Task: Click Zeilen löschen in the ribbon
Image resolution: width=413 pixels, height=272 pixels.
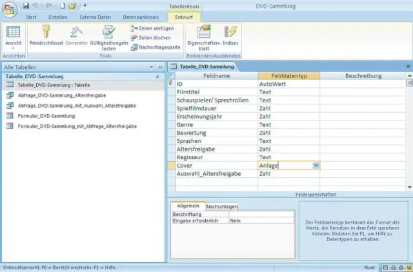Action: 150,38
